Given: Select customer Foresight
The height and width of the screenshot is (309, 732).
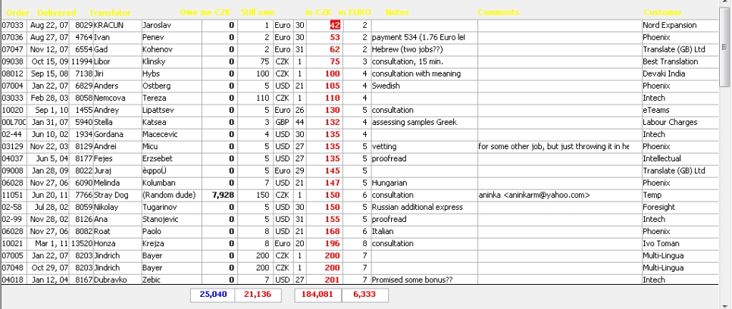Looking at the screenshot, I should 658,208.
